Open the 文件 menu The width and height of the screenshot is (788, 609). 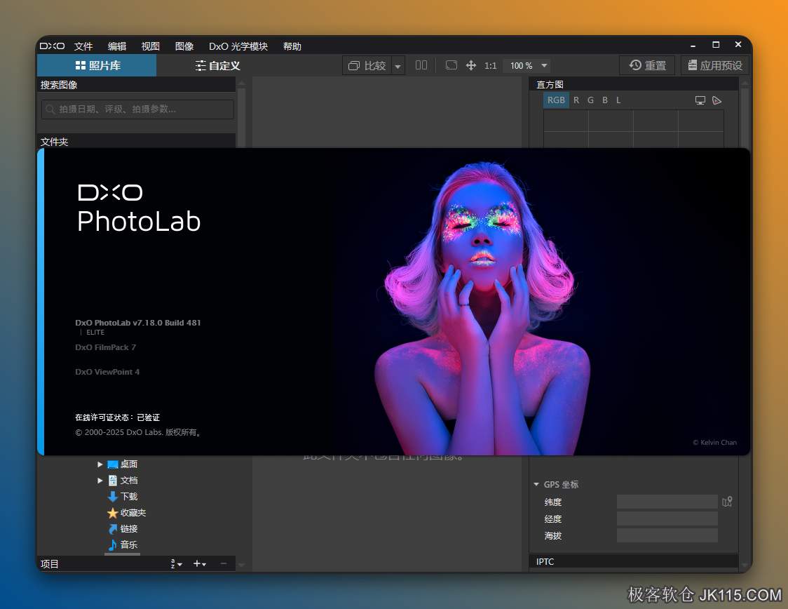point(83,46)
